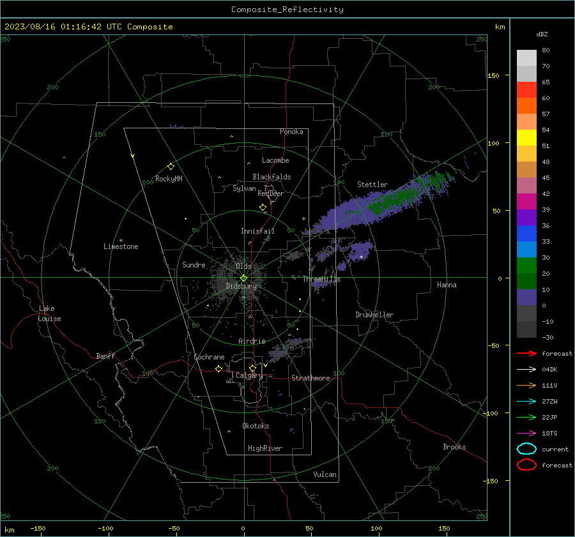Select the magenta 18TS arrow in legend
The image size is (575, 537).
pos(526,434)
